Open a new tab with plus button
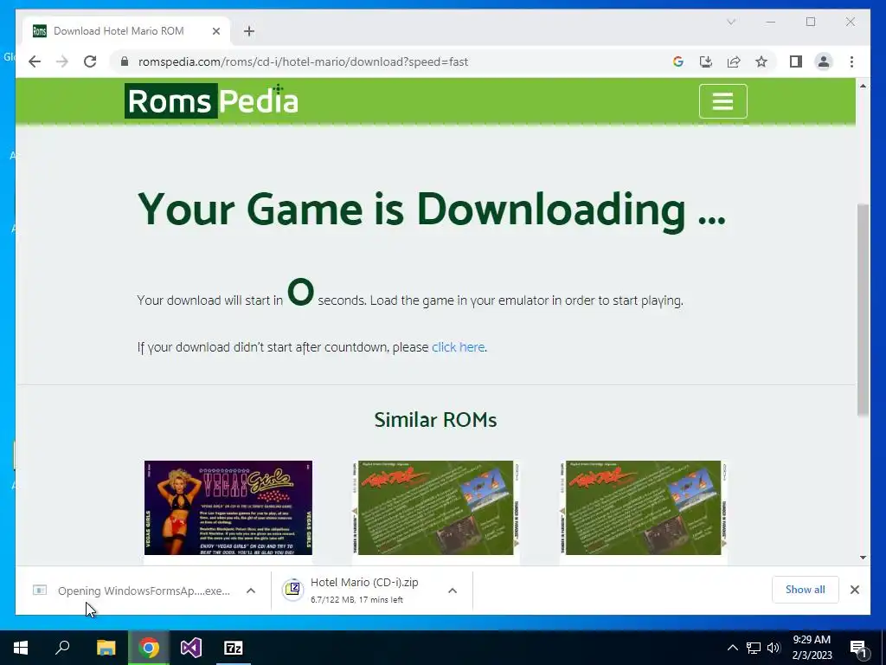 coord(249,31)
